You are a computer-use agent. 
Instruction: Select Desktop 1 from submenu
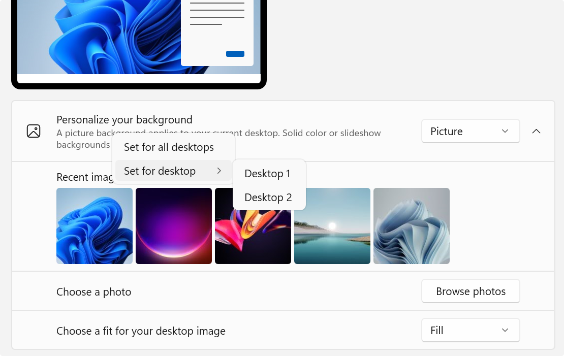coord(268,173)
